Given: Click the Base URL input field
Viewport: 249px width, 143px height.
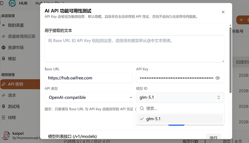Looking at the screenshot, I should pyautogui.click(x=89, y=78).
